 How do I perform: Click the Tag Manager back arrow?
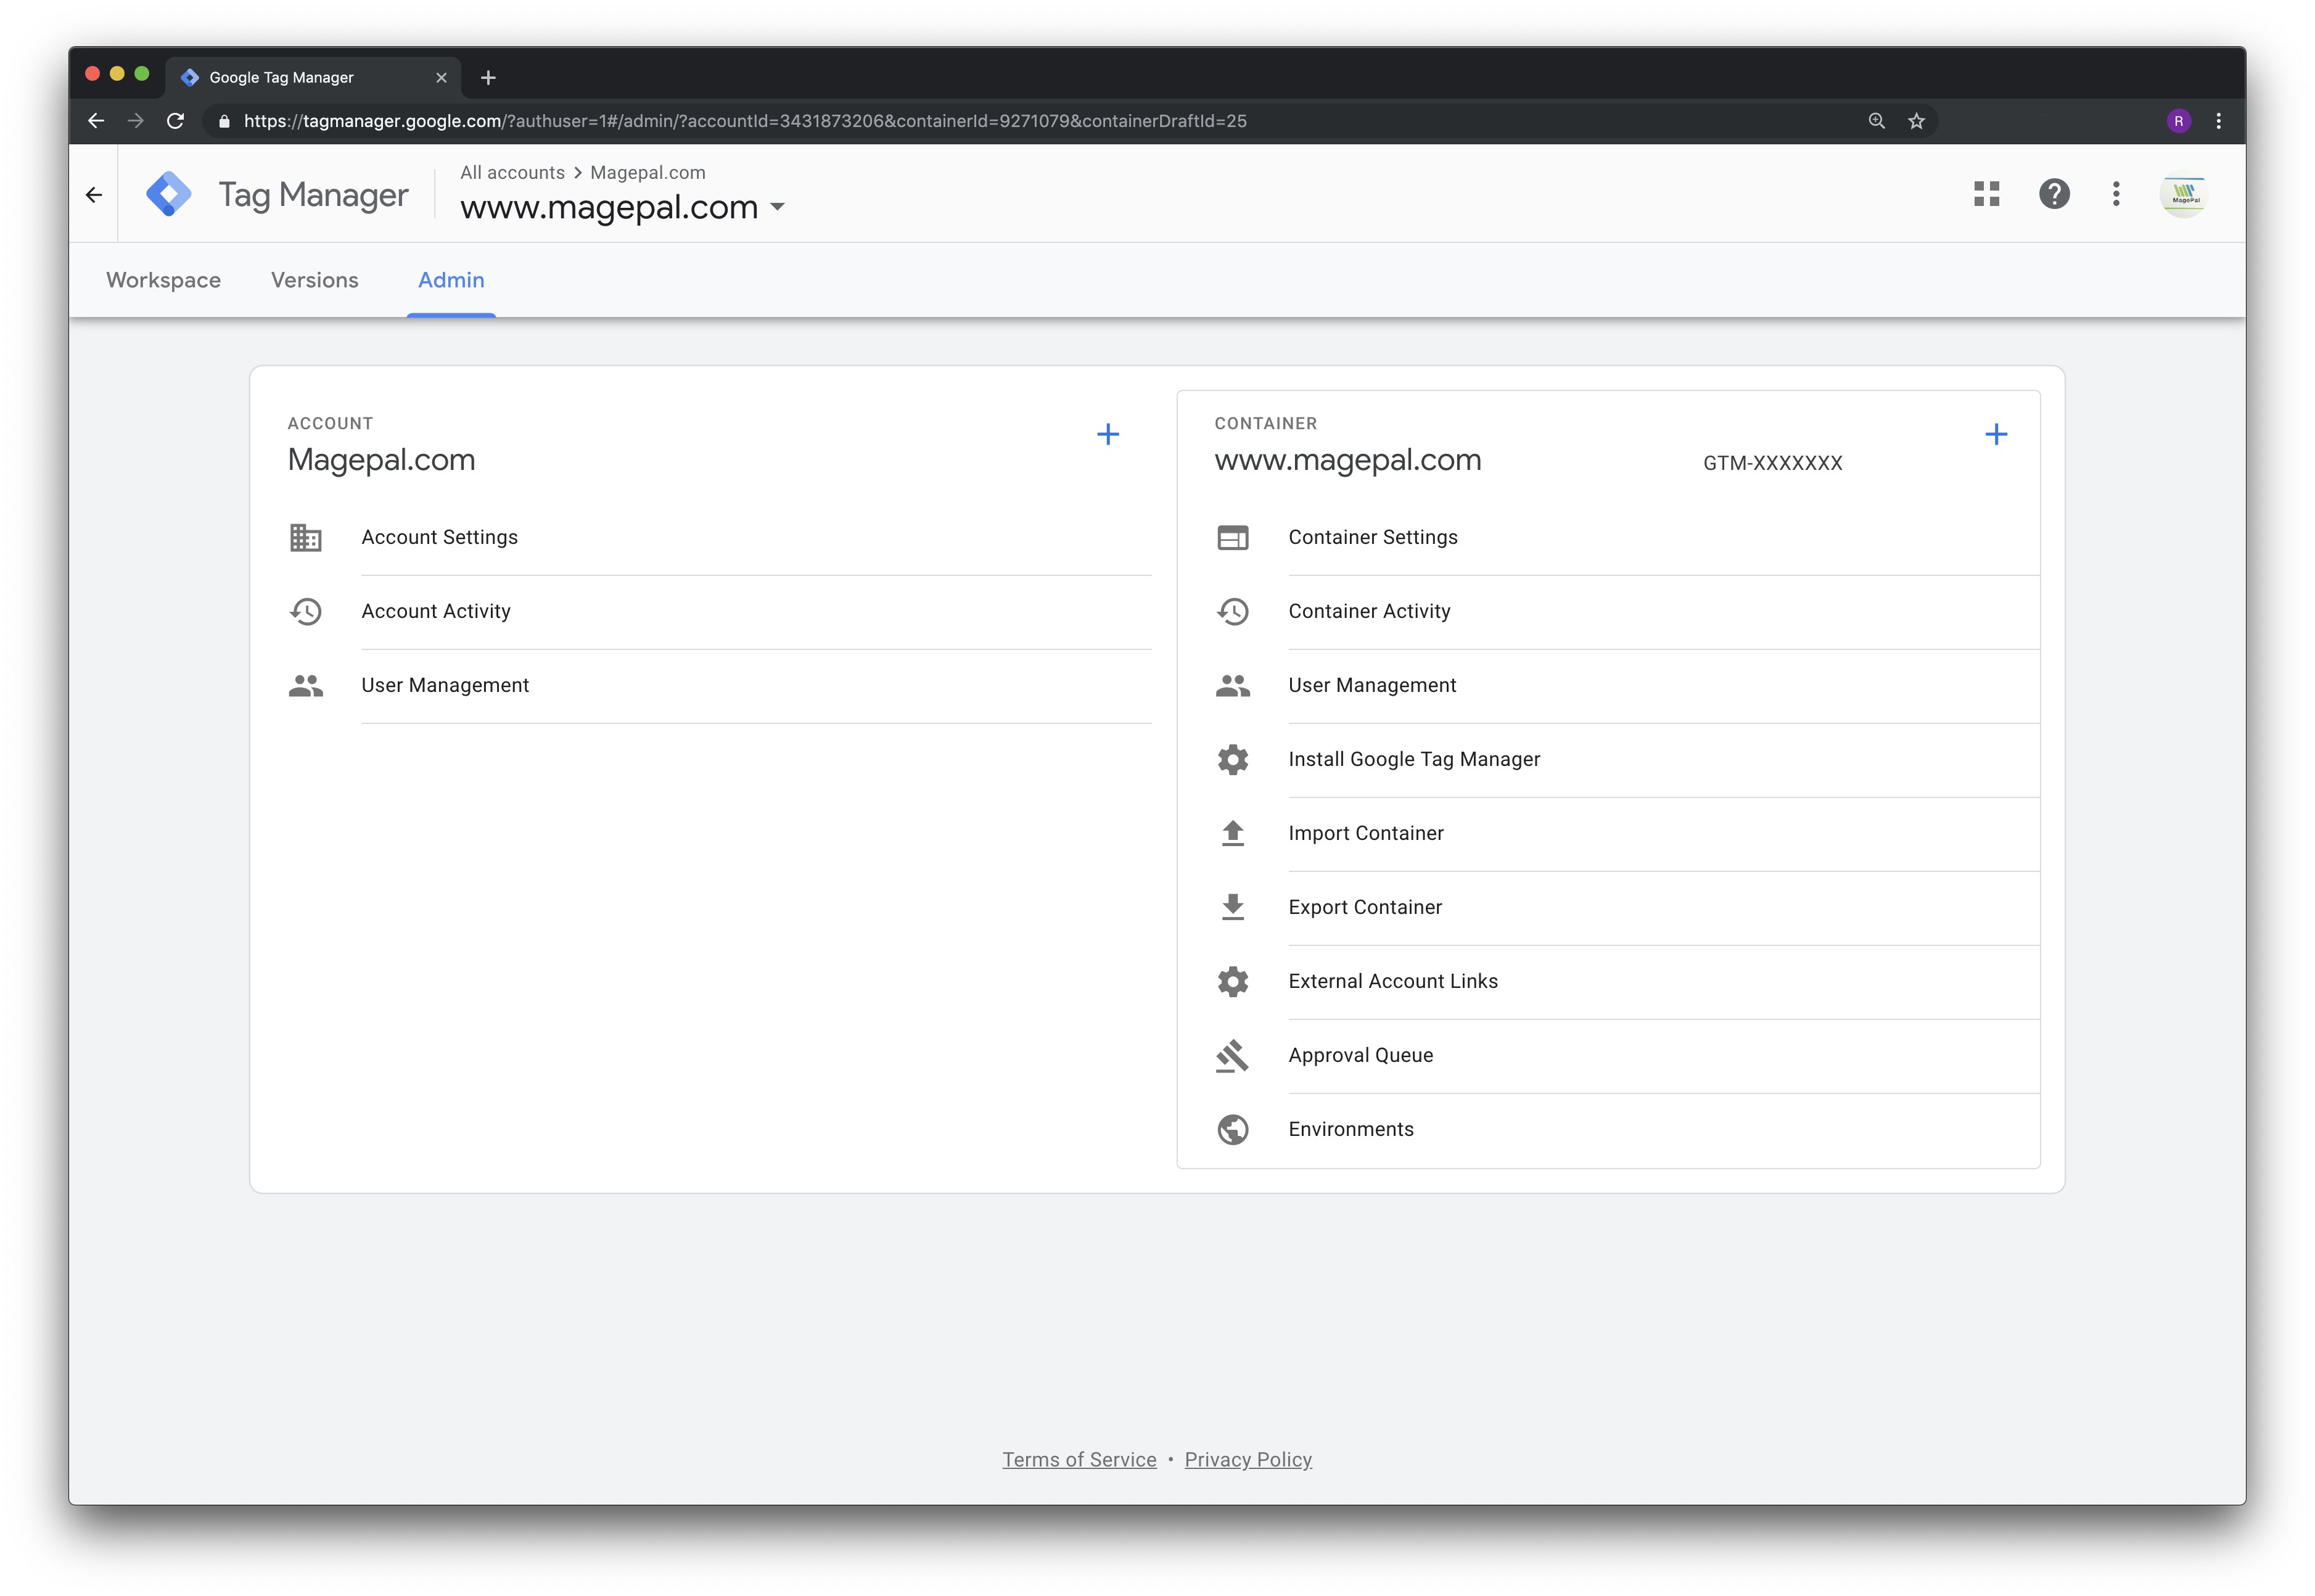[x=94, y=195]
